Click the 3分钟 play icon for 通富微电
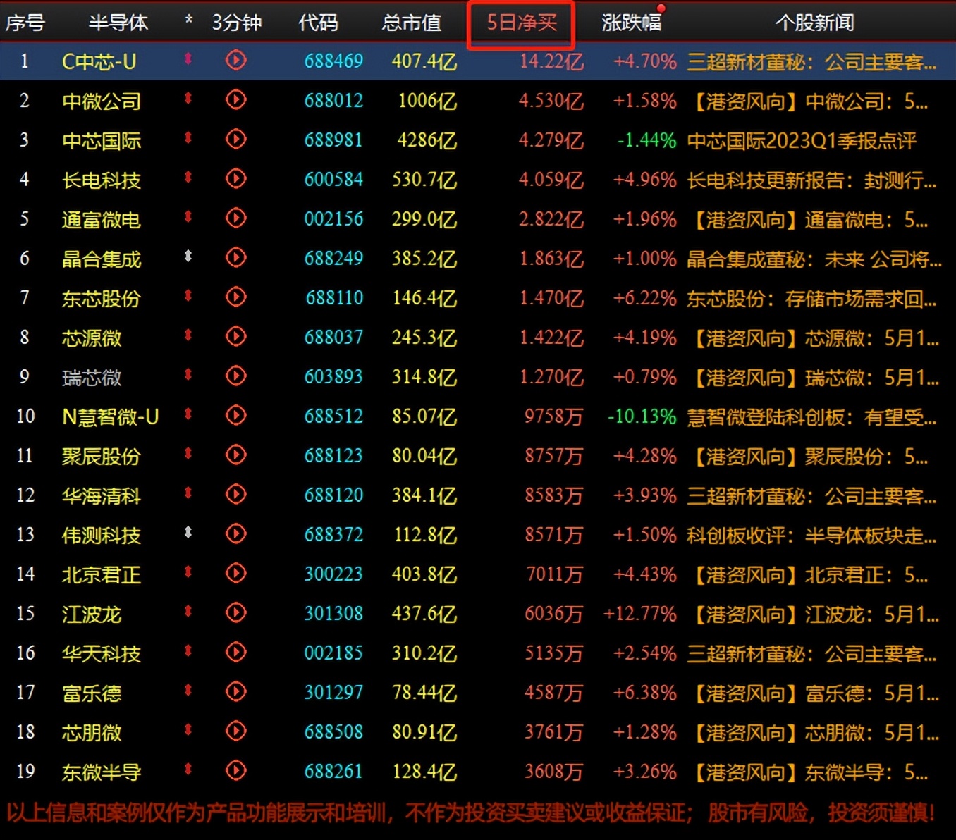 [235, 218]
